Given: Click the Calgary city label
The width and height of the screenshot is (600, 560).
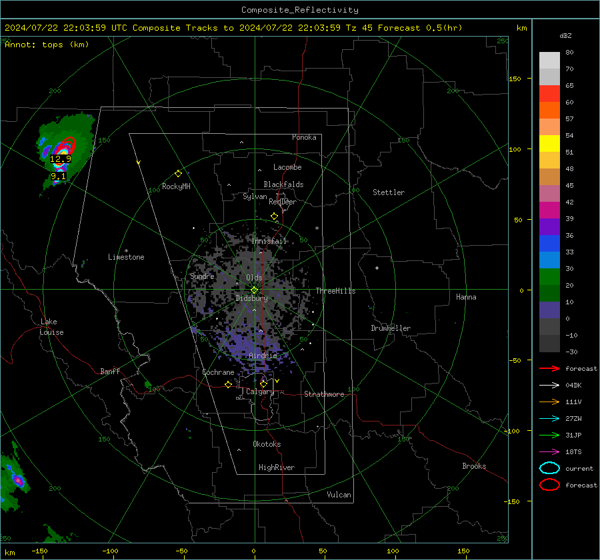Looking at the screenshot, I should [x=260, y=392].
